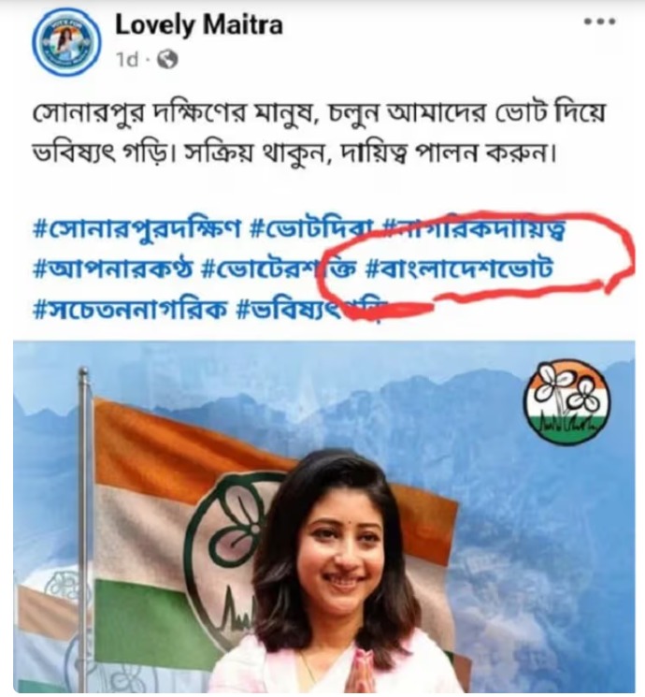
Task: Open the #ভোটদিবা hashtag link
Action: (312, 229)
